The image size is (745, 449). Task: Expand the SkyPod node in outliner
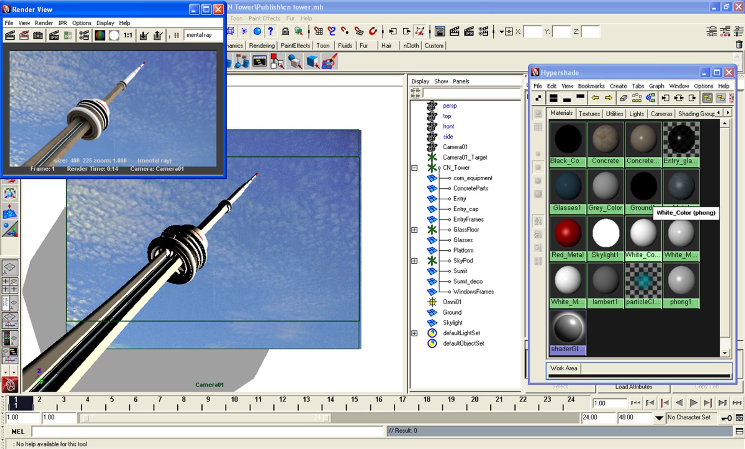(x=414, y=261)
